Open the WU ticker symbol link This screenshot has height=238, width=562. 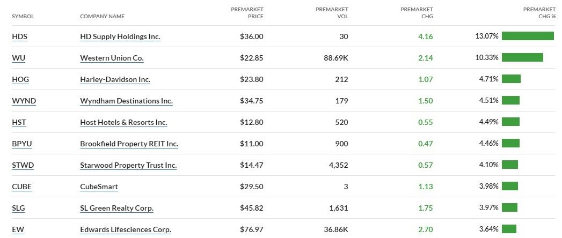(18, 58)
